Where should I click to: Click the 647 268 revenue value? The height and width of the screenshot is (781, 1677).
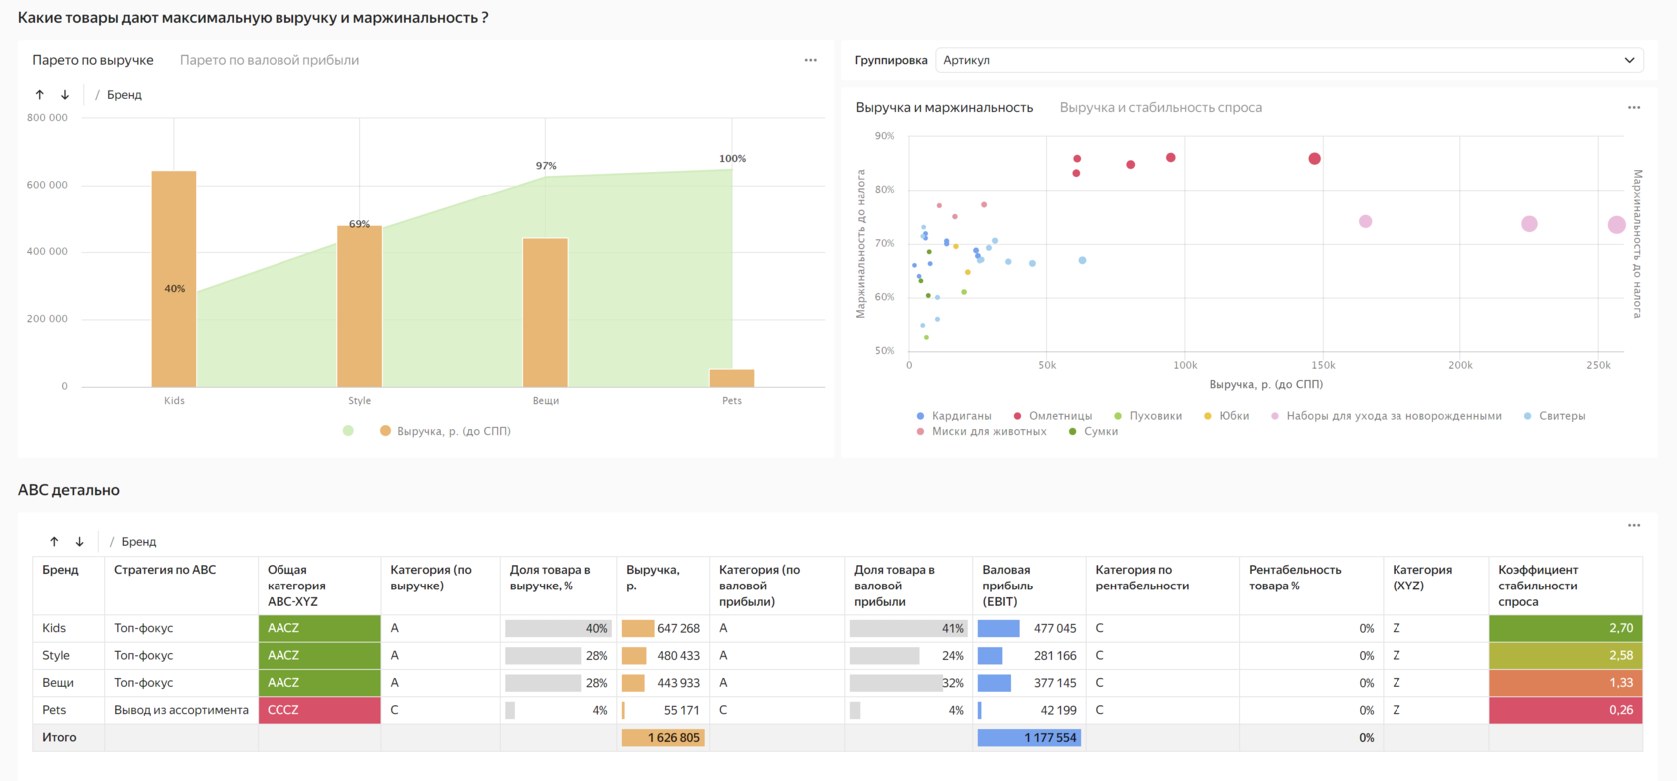[679, 628]
